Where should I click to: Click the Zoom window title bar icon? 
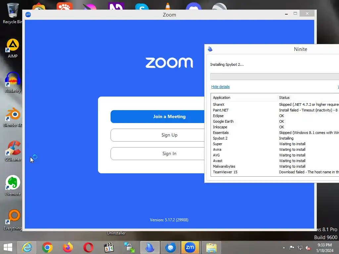pos(28,15)
